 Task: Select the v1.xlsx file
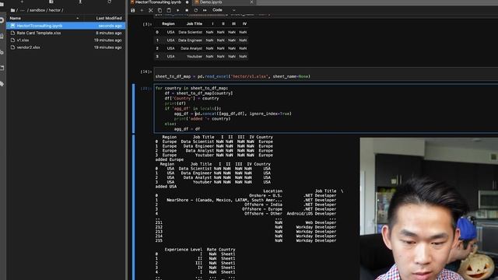[66, 40]
